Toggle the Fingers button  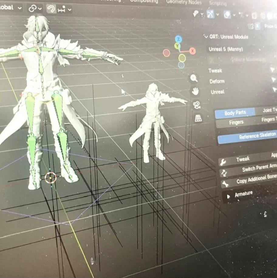236,122
